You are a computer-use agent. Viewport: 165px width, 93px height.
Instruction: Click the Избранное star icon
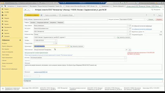coord(20,40)
